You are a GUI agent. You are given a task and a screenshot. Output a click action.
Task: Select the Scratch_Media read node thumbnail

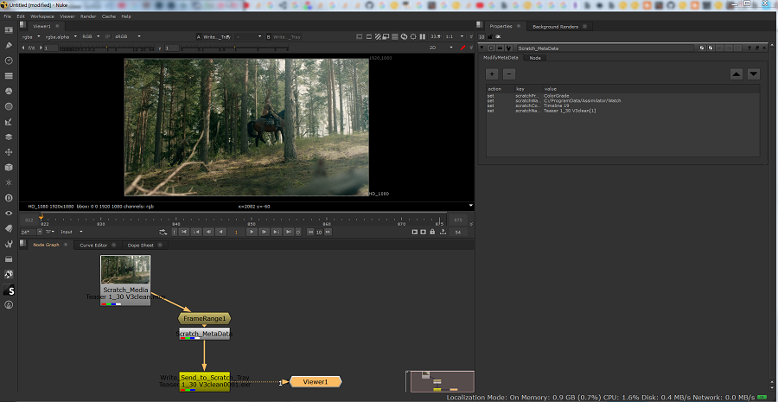click(125, 270)
